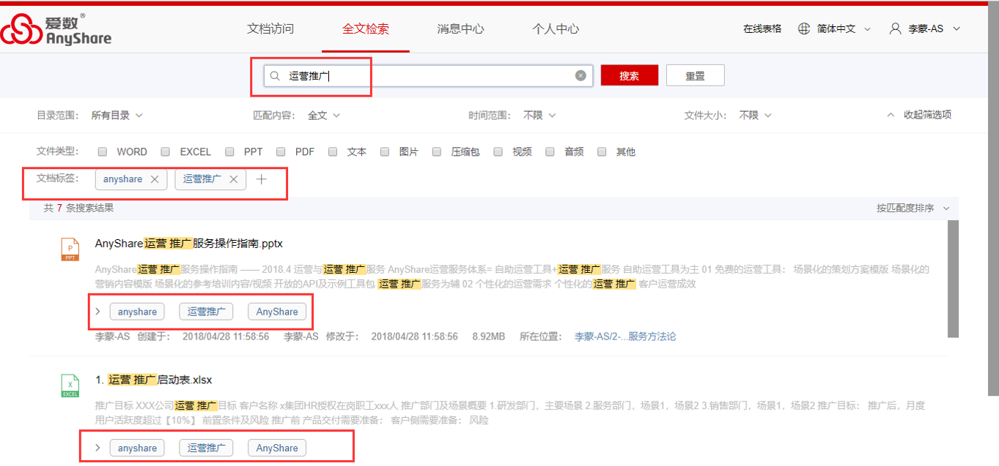Click anyshare tag under xlsx result
The image size is (999, 466).
tap(137, 448)
